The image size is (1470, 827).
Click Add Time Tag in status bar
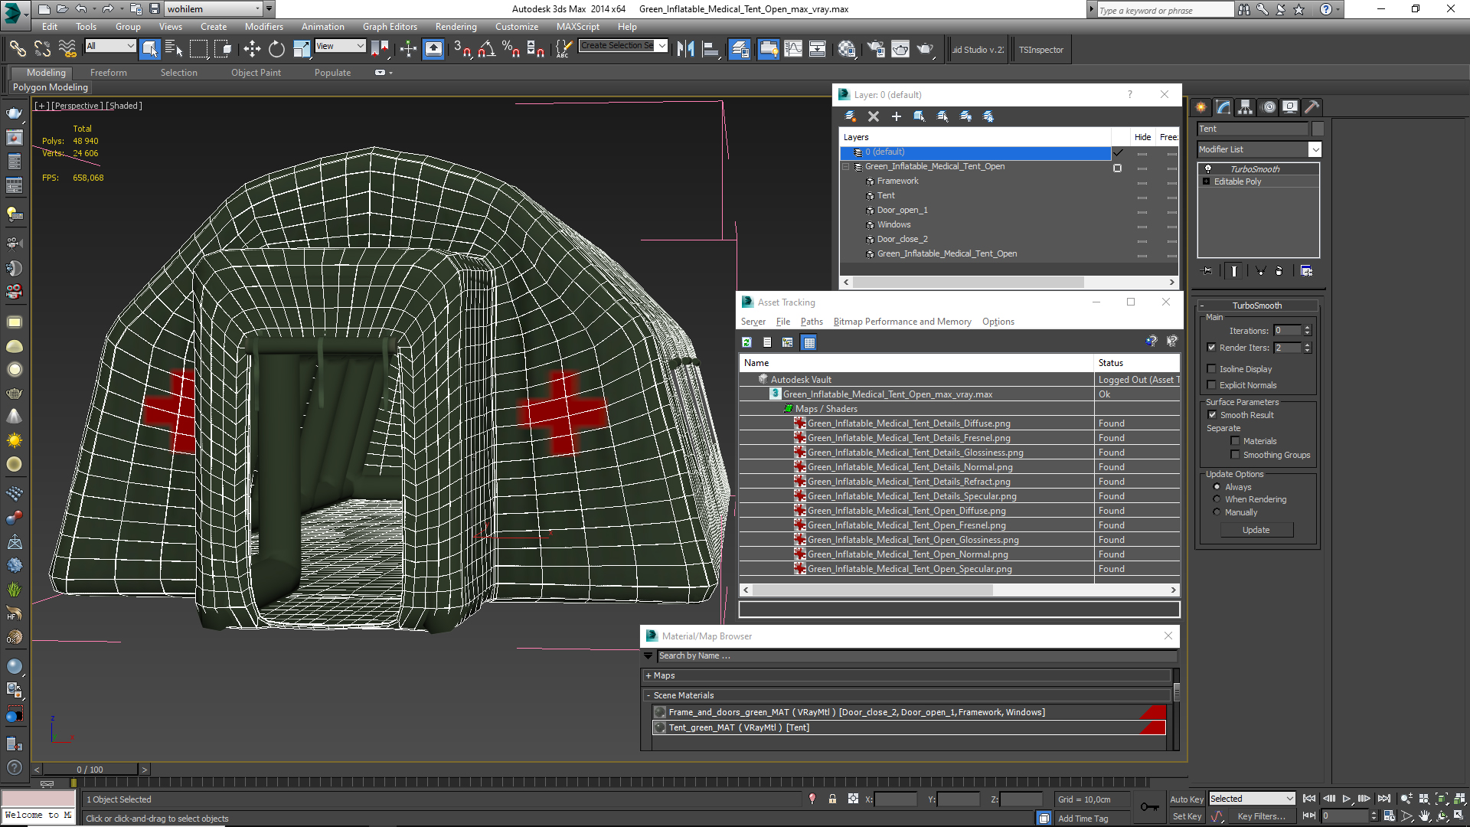point(1083,819)
